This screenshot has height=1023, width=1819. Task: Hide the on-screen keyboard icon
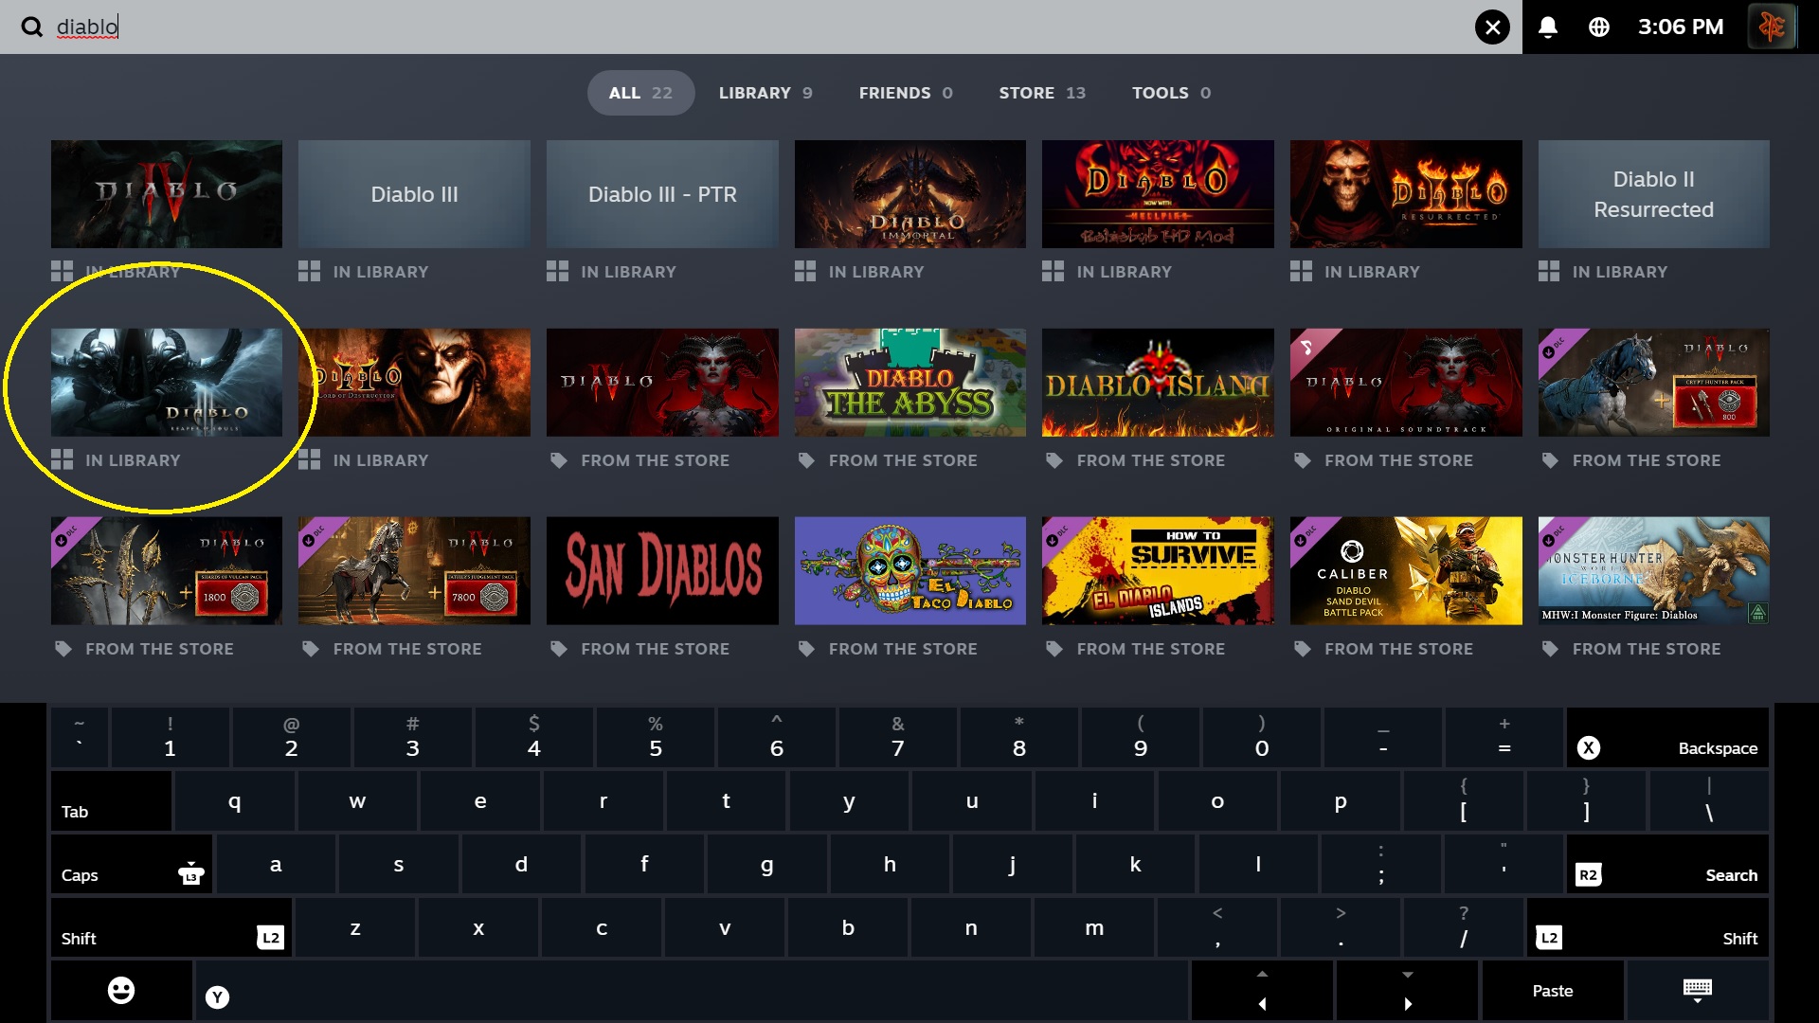(1697, 990)
